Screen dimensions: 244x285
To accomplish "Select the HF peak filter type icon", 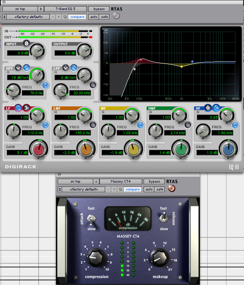I will (x=208, y=108).
